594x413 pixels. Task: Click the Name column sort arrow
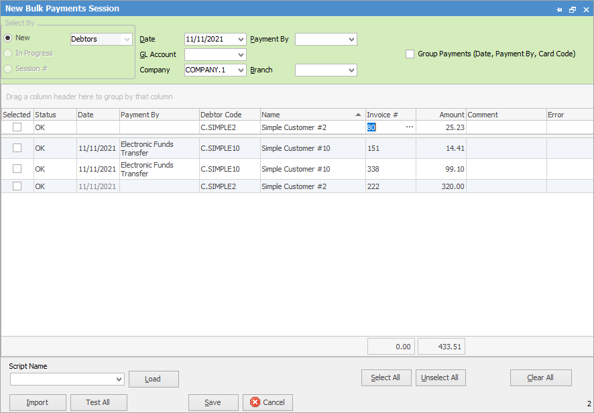[358, 115]
